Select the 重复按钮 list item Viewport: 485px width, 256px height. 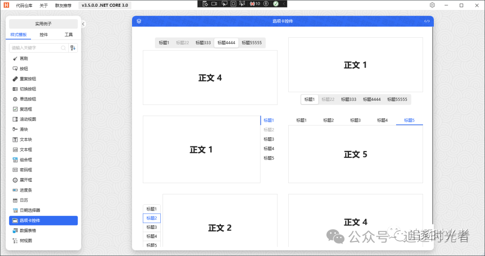[43, 79]
